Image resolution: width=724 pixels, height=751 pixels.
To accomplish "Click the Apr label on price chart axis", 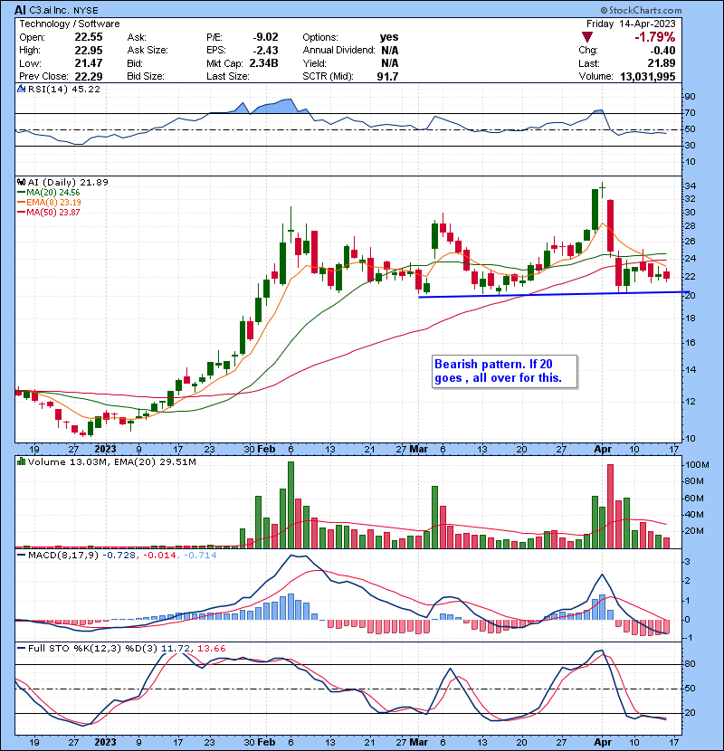I will (x=603, y=450).
